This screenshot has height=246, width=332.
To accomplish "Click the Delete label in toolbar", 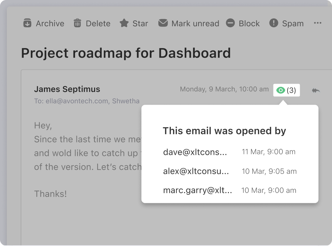I will [x=98, y=23].
